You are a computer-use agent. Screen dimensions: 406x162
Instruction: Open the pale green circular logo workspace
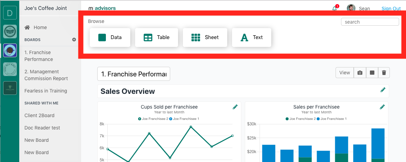(10, 69)
